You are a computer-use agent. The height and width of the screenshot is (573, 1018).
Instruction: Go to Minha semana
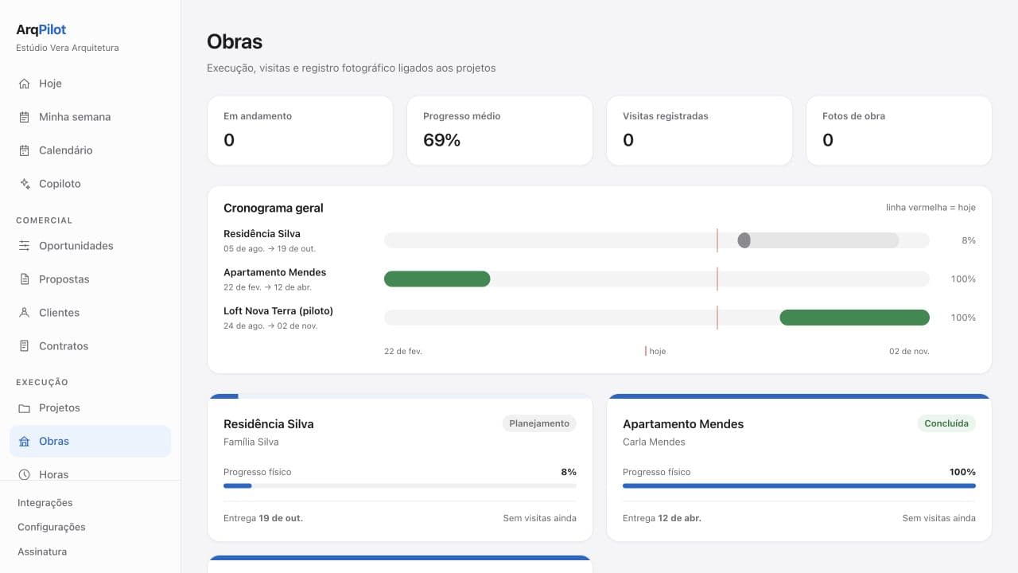point(90,117)
